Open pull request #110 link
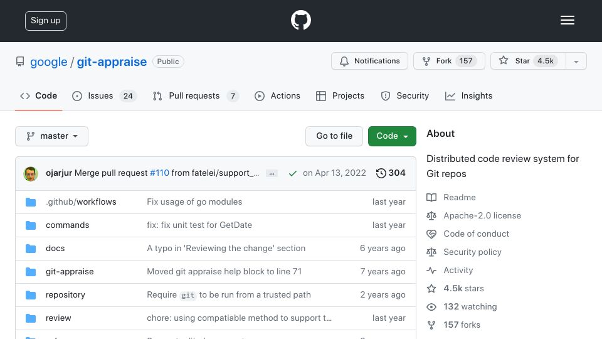This screenshot has width=602, height=339. pos(159,173)
